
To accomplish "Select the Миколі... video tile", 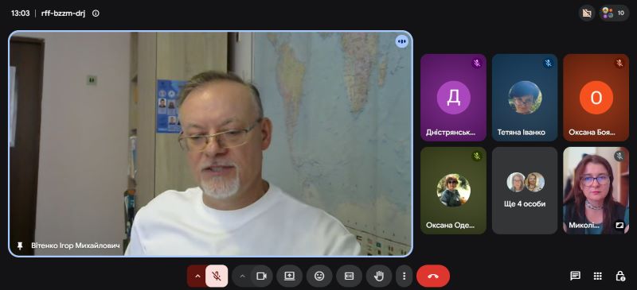I will pyautogui.click(x=596, y=191).
